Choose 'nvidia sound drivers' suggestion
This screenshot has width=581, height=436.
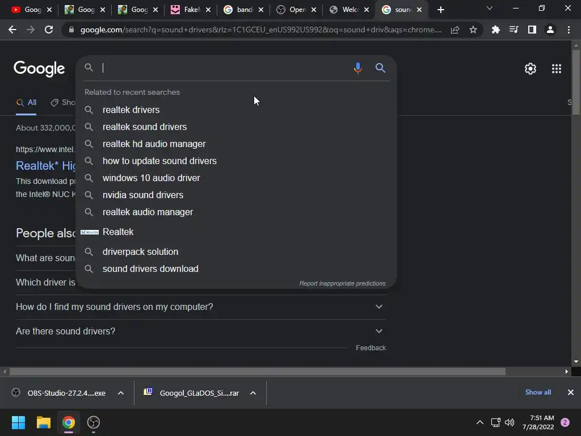(x=236, y=195)
